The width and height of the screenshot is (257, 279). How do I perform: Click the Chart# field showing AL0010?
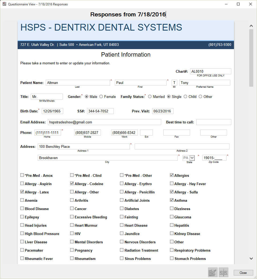pyautogui.click(x=211, y=71)
